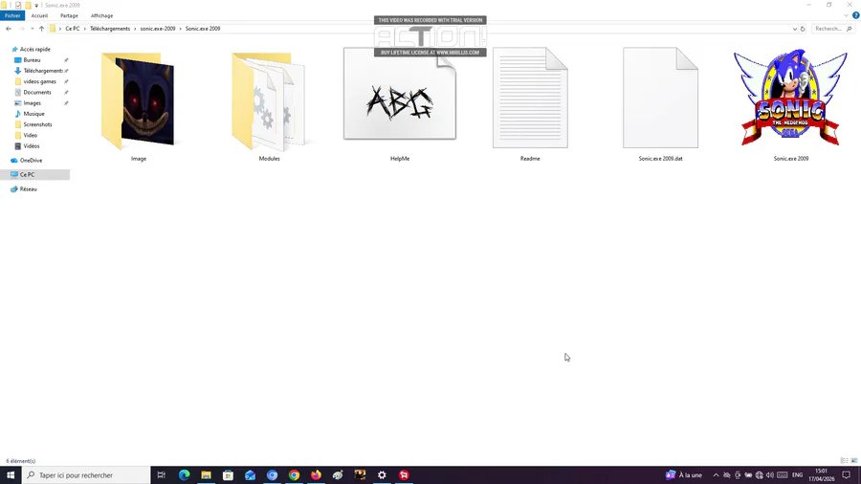Open recent locations dropdown arrow

pyautogui.click(x=33, y=29)
